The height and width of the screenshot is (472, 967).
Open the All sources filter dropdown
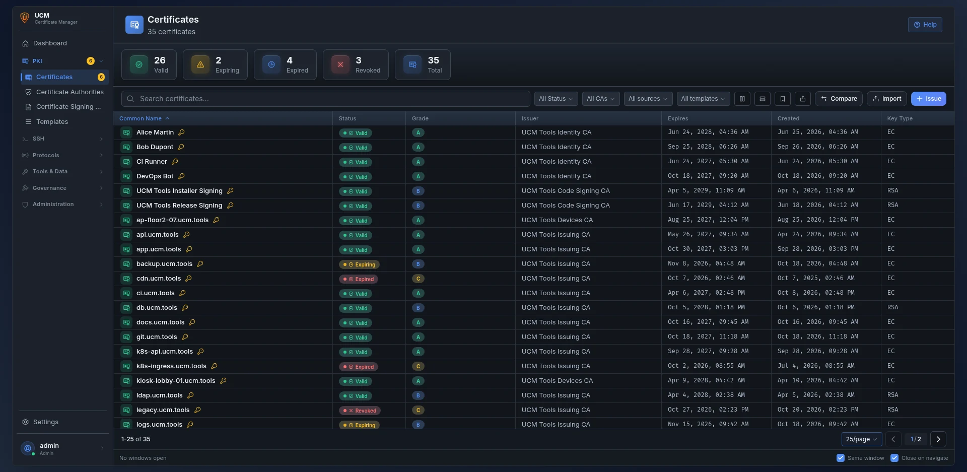click(x=648, y=99)
